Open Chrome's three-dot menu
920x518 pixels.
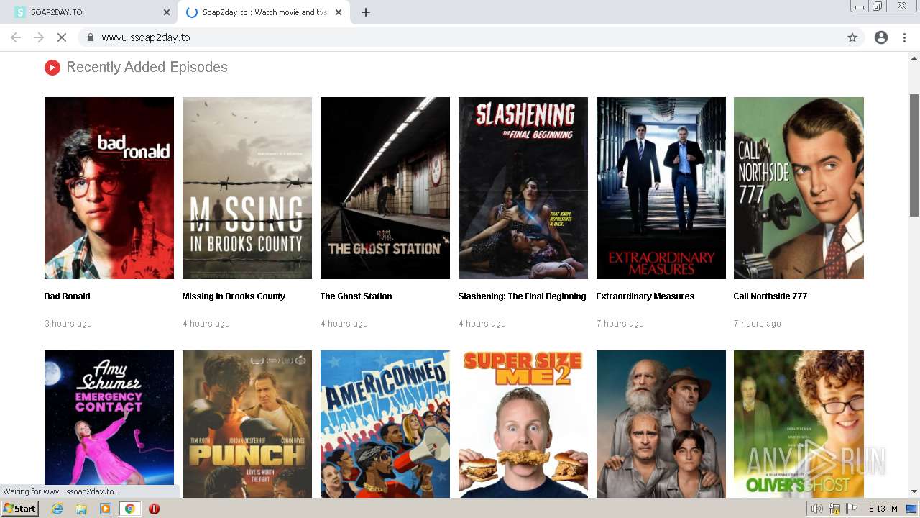click(x=904, y=37)
